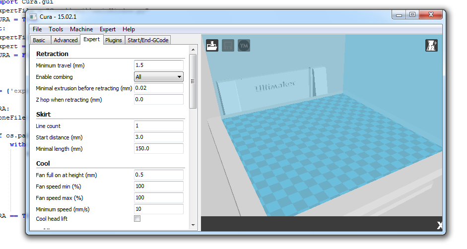
Task: Enable the Cool head lift checkbox
Action: click(137, 219)
